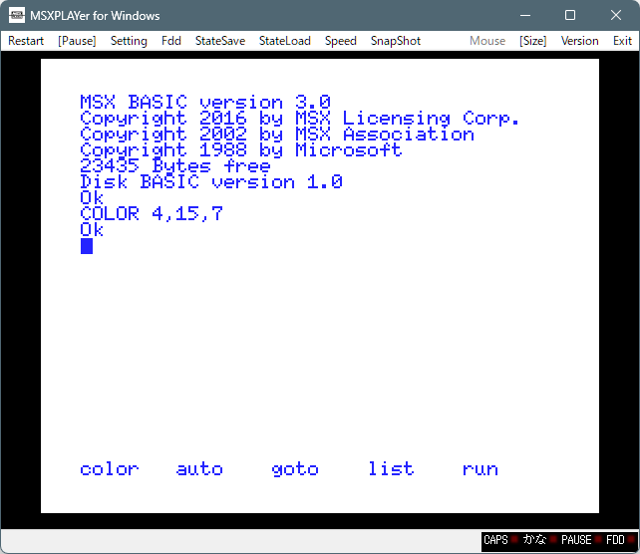
Task: Toggle the [Pause] menu item
Action: (77, 41)
